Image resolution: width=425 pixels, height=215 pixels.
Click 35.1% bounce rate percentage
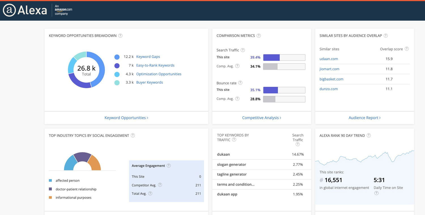coord(255,90)
